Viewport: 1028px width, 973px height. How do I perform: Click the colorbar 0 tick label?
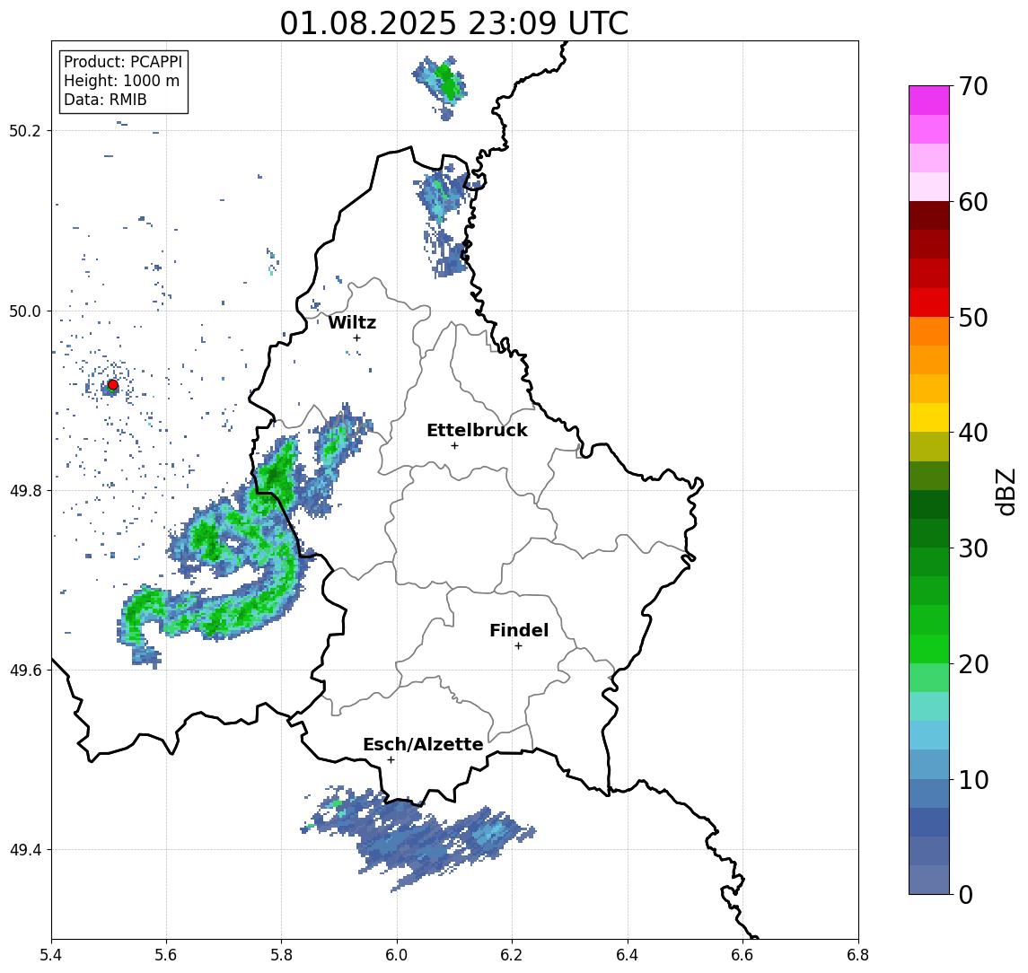coord(966,894)
